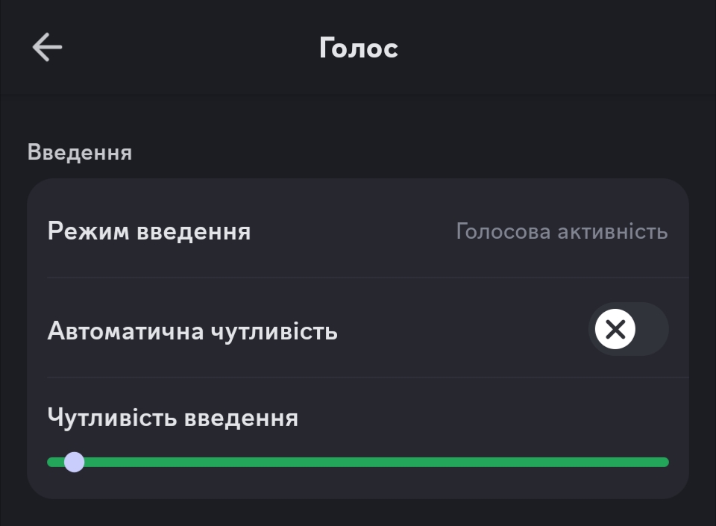Click the middle of the green sensitivity track
Viewport: 716px width, 526px height.
pos(358,462)
